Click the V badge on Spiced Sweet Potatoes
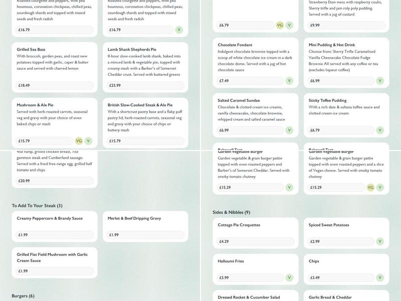The height and width of the screenshot is (301, 401). (x=380, y=242)
